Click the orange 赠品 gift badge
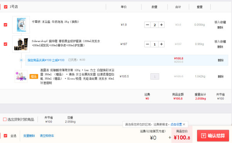The width and height of the screenshot is (232, 143). (34, 76)
